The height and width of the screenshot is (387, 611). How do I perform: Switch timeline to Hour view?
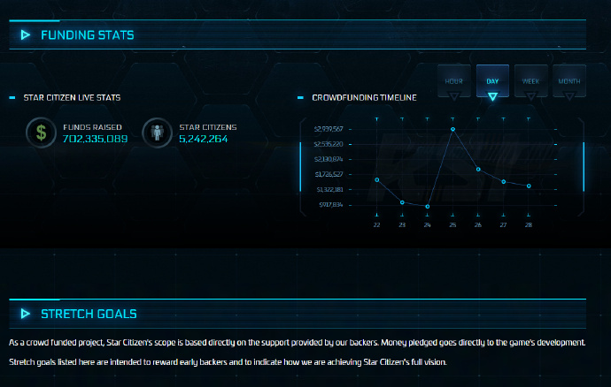[x=453, y=81]
